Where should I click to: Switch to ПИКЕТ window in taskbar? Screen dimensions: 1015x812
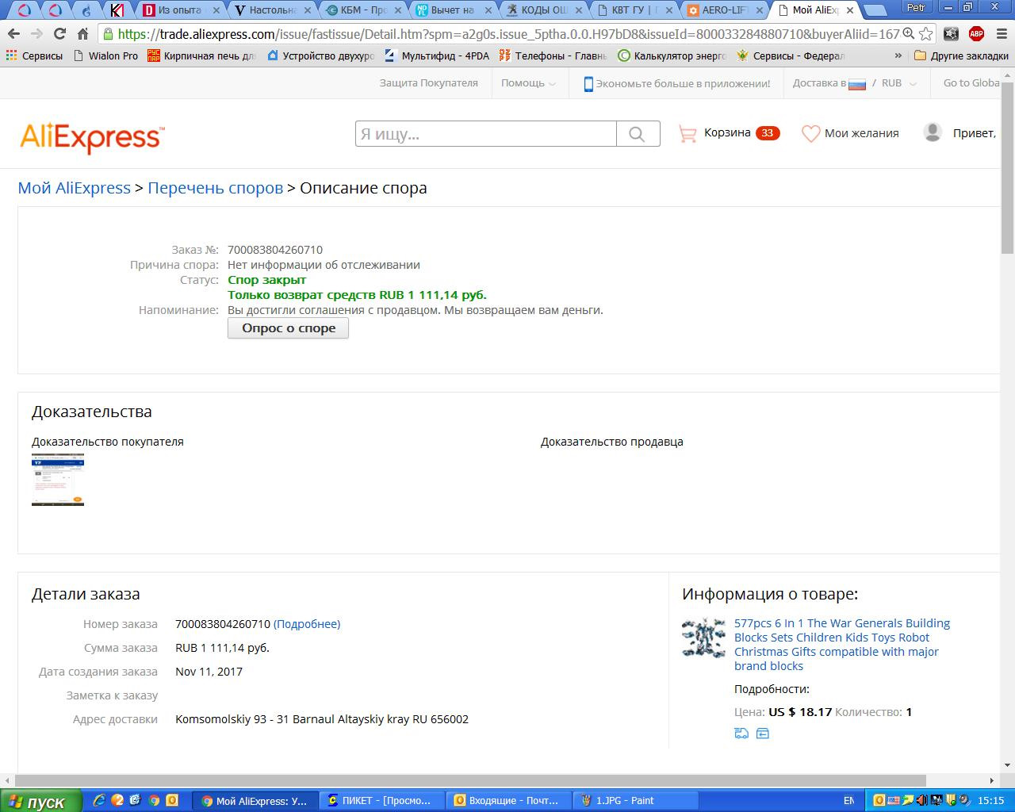point(381,801)
